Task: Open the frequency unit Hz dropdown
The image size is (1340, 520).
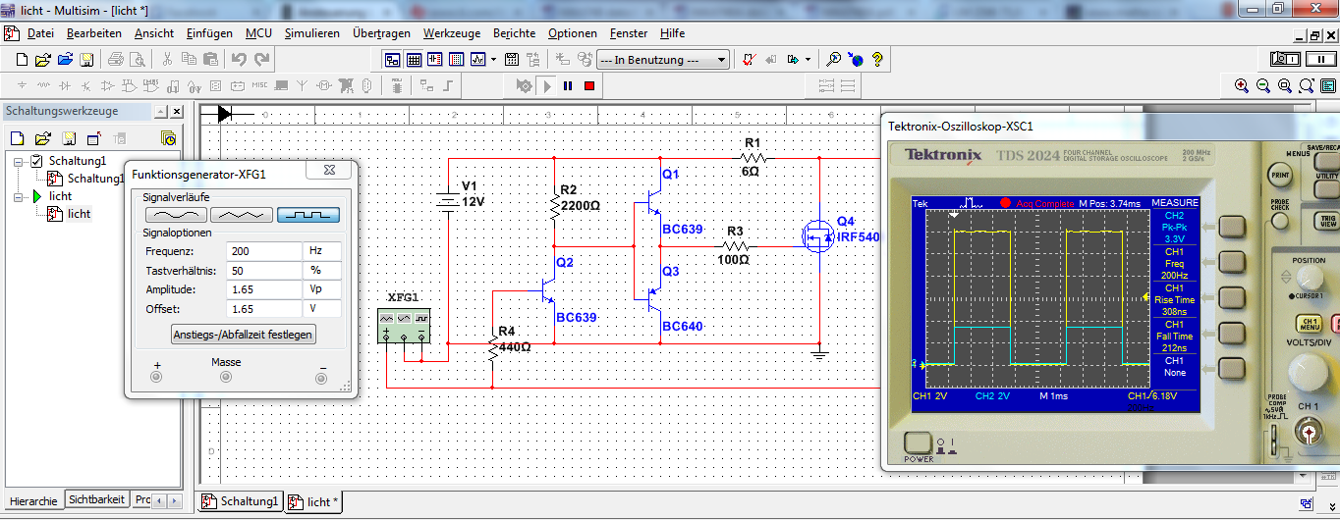Action: point(323,251)
